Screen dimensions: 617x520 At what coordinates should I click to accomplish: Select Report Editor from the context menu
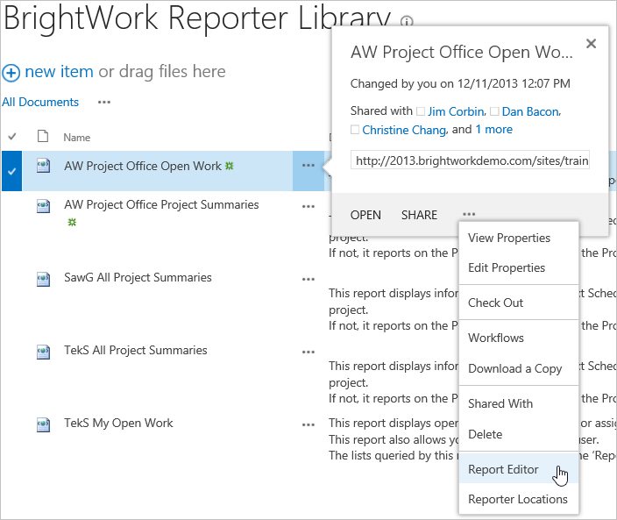[503, 469]
